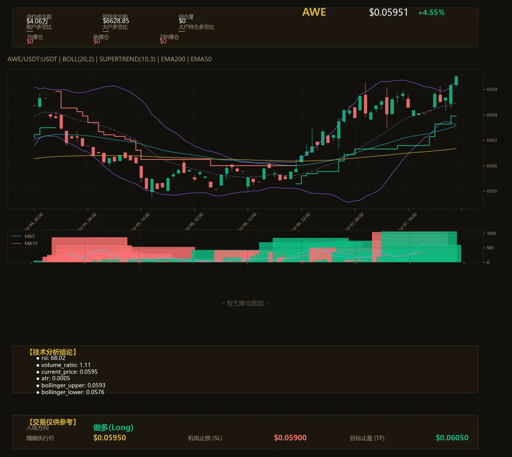Click the 0.056 price axis tick
Image resolution: width=512 pixels, height=457 pixels.
coord(492,166)
